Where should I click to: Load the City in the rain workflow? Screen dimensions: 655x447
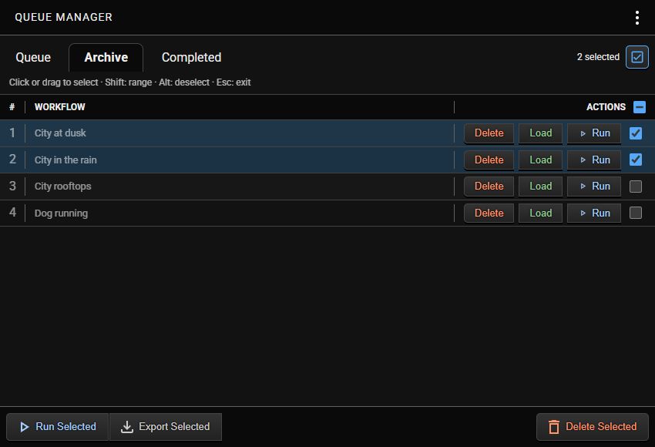point(540,160)
